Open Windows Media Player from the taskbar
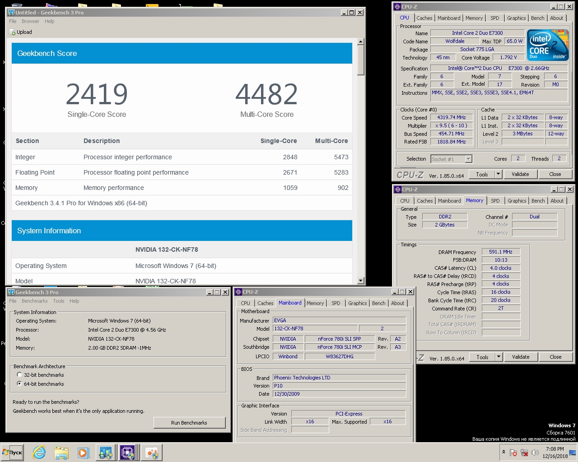 tap(83, 453)
